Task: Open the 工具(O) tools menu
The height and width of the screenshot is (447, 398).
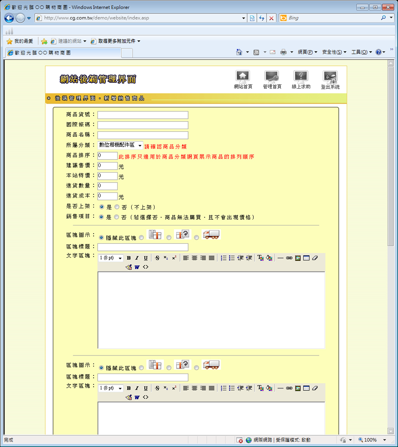Action: [361, 52]
